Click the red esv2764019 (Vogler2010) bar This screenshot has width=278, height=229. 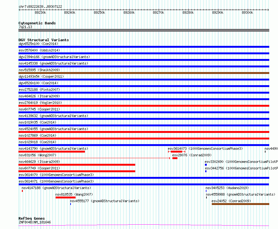tap(144, 106)
